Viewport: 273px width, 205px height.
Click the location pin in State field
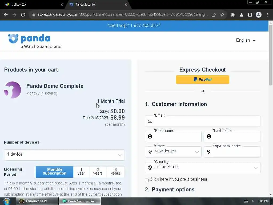coord(150,152)
